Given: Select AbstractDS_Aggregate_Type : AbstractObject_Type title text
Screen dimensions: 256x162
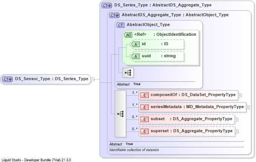Looking at the screenshot, I should (175, 15).
